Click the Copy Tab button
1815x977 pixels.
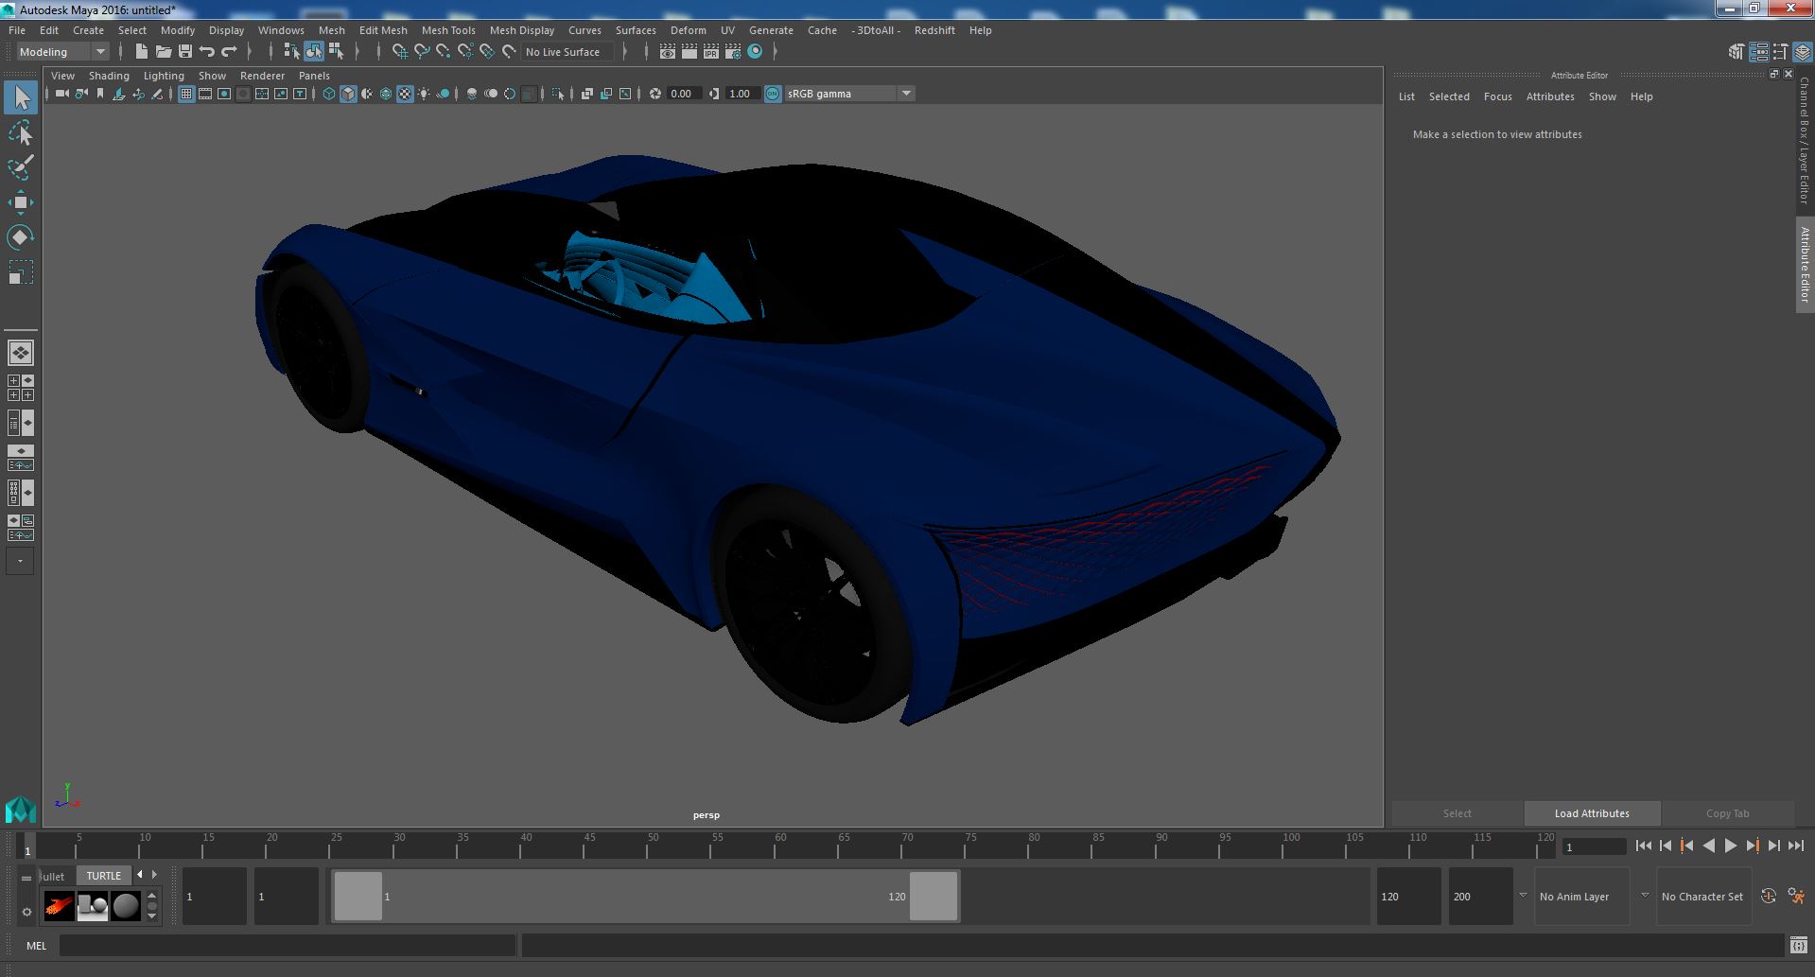pos(1727,813)
